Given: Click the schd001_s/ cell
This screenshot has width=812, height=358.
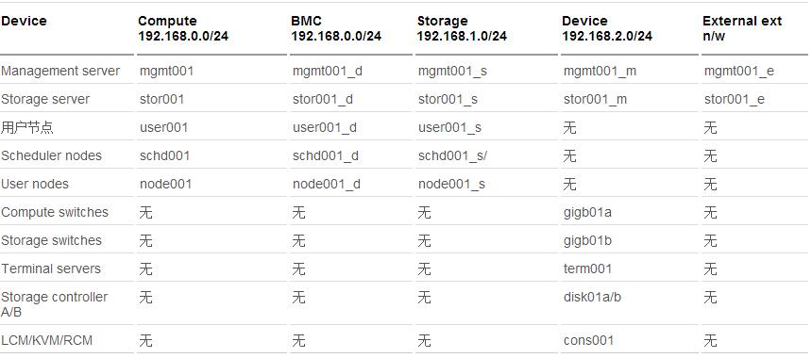Looking at the screenshot, I should (452, 155).
